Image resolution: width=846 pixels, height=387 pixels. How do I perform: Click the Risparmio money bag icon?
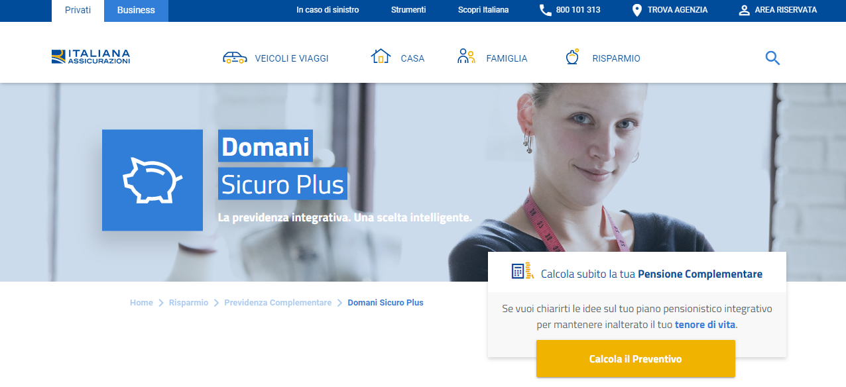[x=572, y=57]
